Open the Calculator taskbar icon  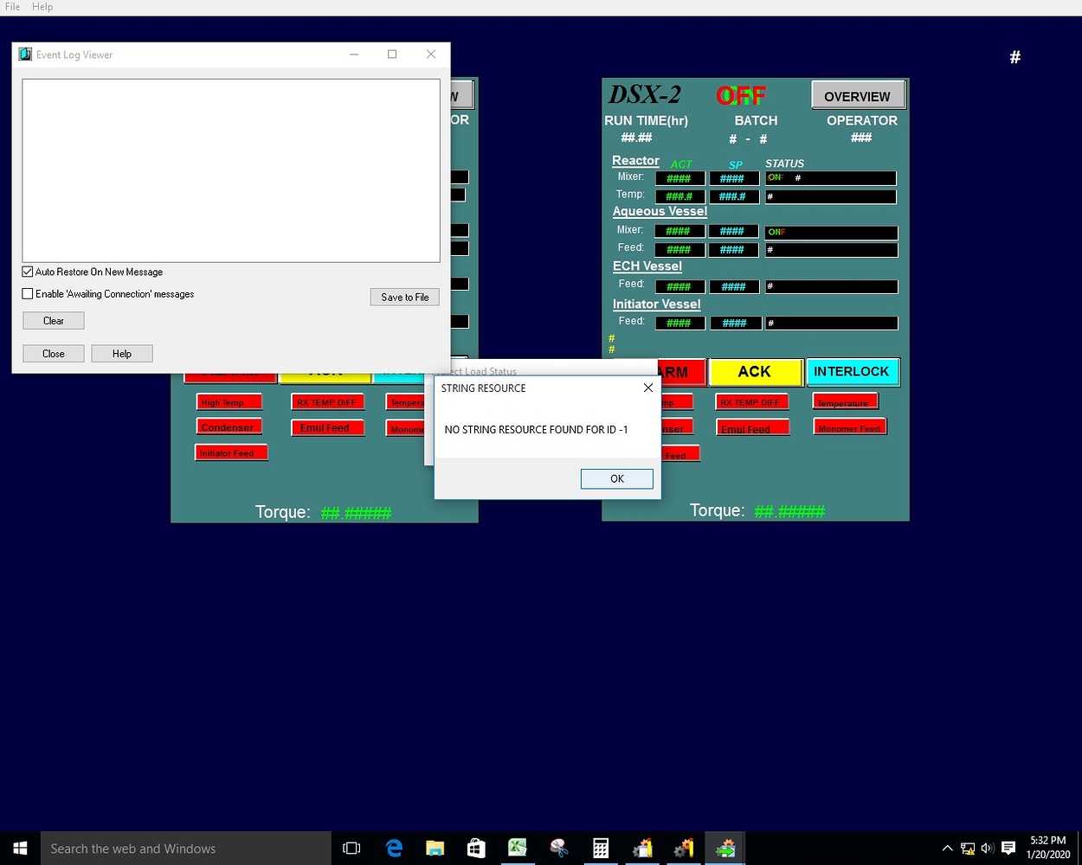601,849
